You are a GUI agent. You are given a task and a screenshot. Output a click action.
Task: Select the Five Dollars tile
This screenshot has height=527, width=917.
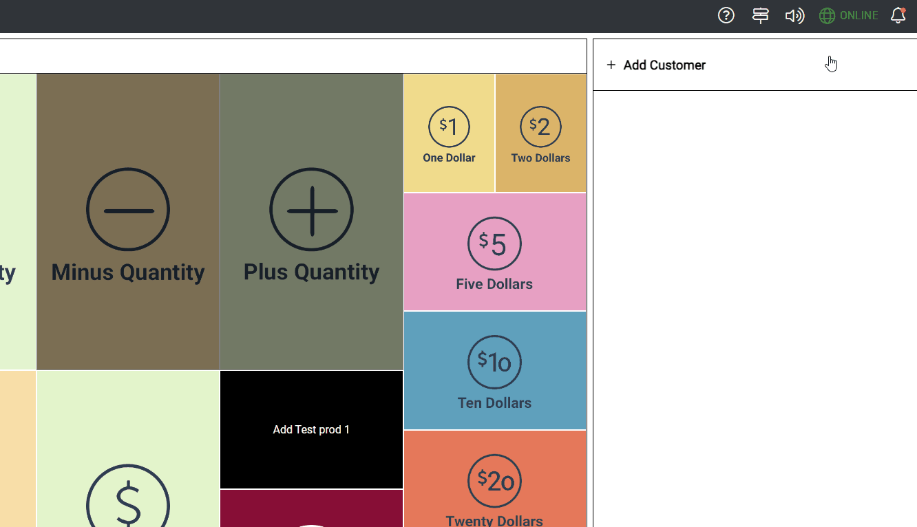(x=495, y=252)
